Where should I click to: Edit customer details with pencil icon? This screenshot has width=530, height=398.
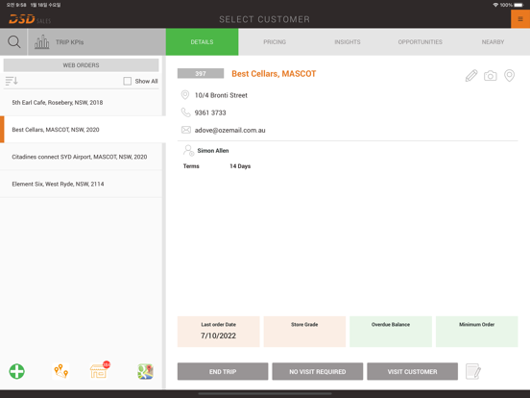tap(471, 76)
